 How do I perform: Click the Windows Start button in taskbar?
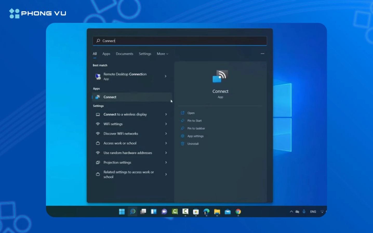[122, 212]
